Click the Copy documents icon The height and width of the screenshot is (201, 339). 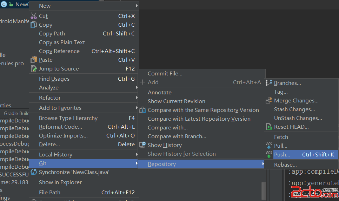pyautogui.click(x=34, y=25)
